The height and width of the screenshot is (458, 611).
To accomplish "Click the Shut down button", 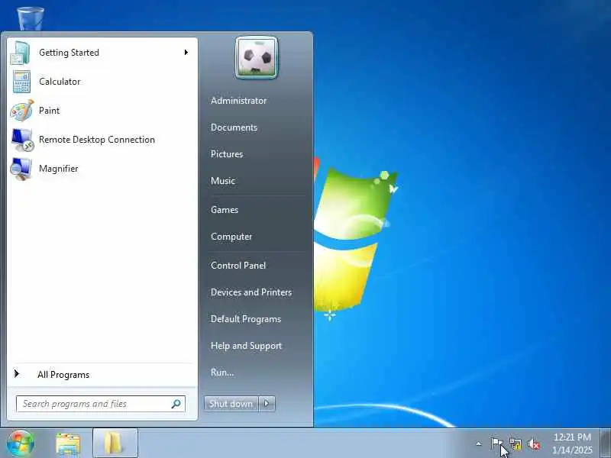I will 231,404.
